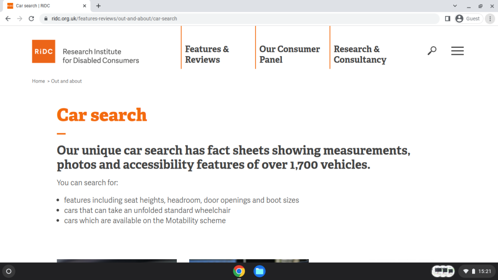Screen dimensions: 498x280
Task: Click Research Institute for Disabled Consumers text
Action: (x=101, y=56)
